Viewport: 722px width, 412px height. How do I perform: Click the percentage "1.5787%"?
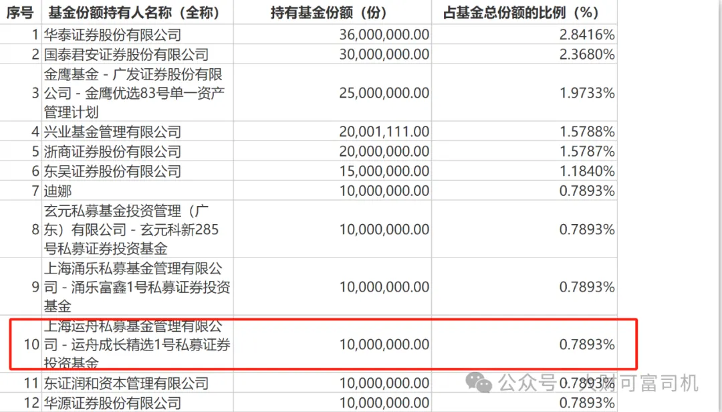tap(587, 152)
